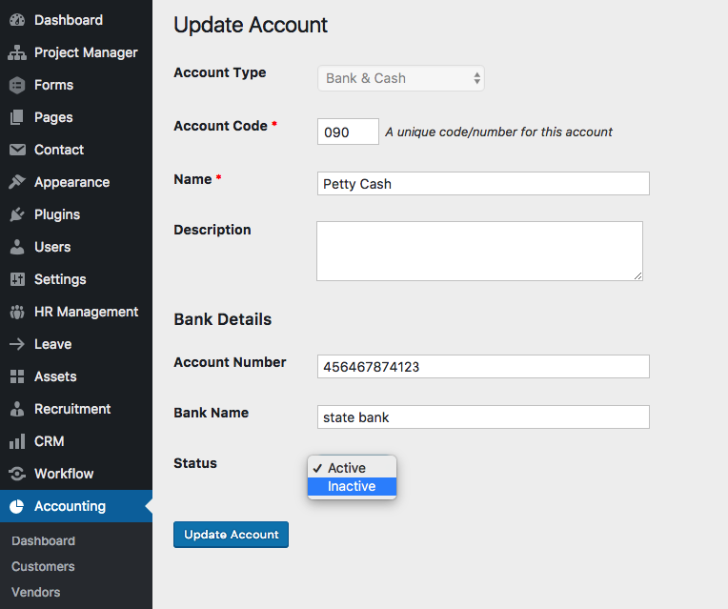
Task: Focus the Description text area
Action: click(x=479, y=251)
